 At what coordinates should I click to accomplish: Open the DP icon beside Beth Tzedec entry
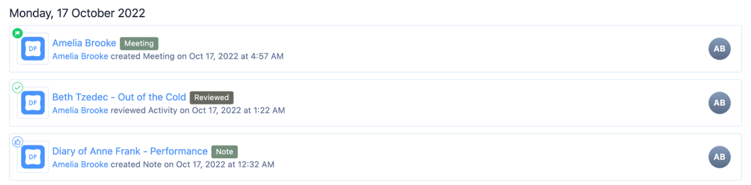(x=33, y=103)
